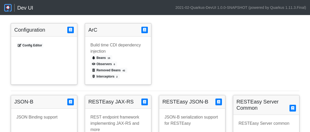The height and width of the screenshot is (132, 310).
Task: Click the Configuration card title
Action: click(30, 30)
